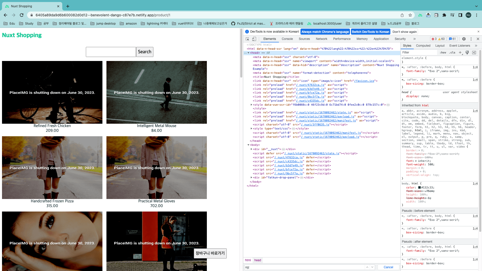
Task: Click the blue issues count badge
Action: point(452,39)
